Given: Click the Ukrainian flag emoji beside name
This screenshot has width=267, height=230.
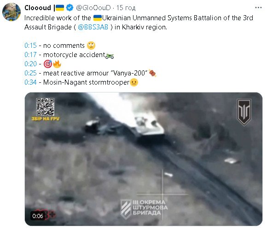Looking at the screenshot, I should (60, 8).
